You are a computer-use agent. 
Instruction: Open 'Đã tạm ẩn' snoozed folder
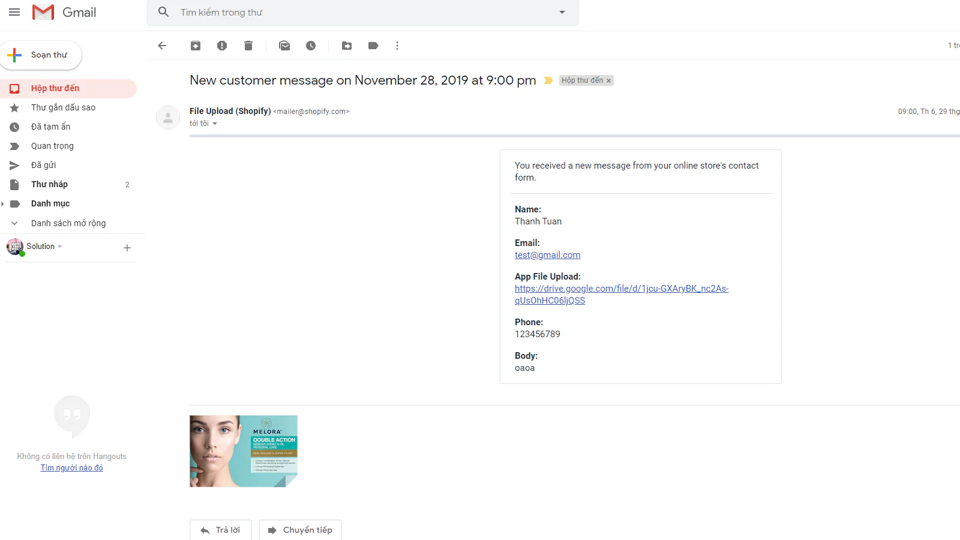point(68,127)
